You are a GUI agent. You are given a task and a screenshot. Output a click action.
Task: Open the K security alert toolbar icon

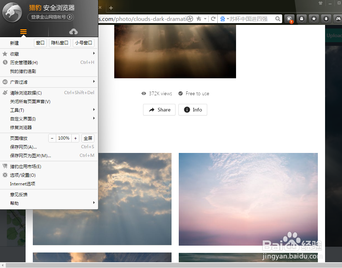click(x=289, y=19)
